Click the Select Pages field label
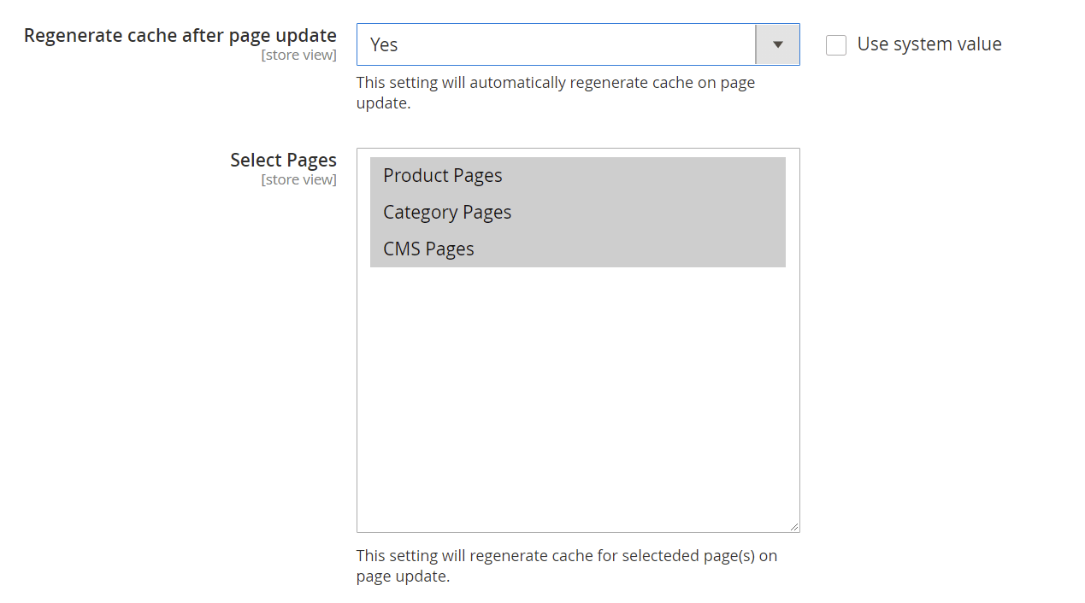This screenshot has width=1085, height=603. [283, 160]
